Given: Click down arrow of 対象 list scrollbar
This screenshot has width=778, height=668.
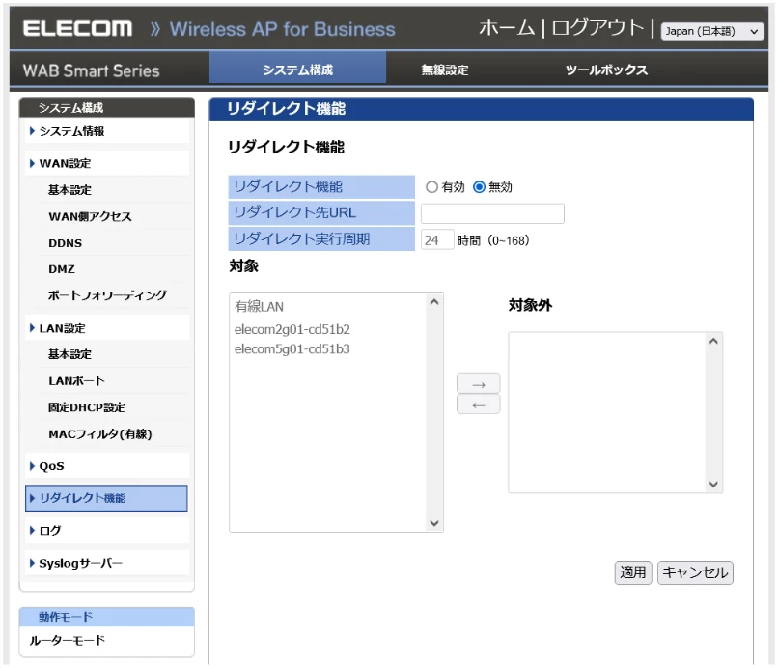Looking at the screenshot, I should coord(434,523).
